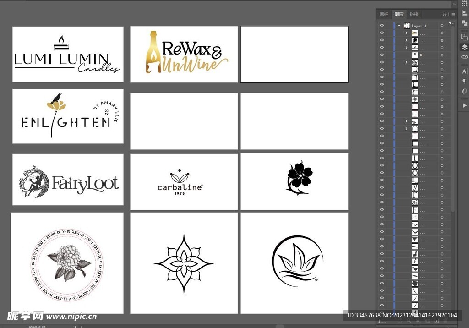Hide the black flower thumbnail sublayer

(x=382, y=40)
